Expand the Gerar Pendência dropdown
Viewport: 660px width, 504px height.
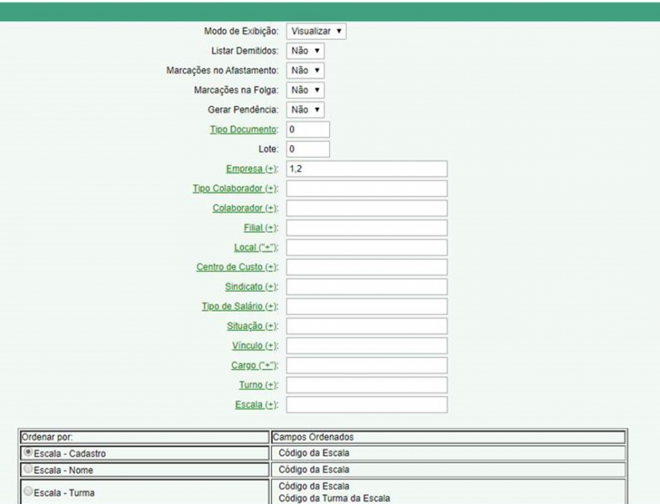click(306, 110)
